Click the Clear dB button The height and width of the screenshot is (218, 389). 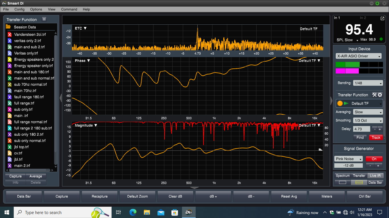175,196
